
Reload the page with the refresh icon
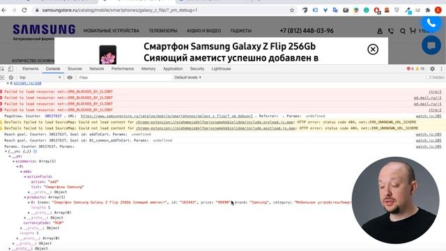pos(24,10)
